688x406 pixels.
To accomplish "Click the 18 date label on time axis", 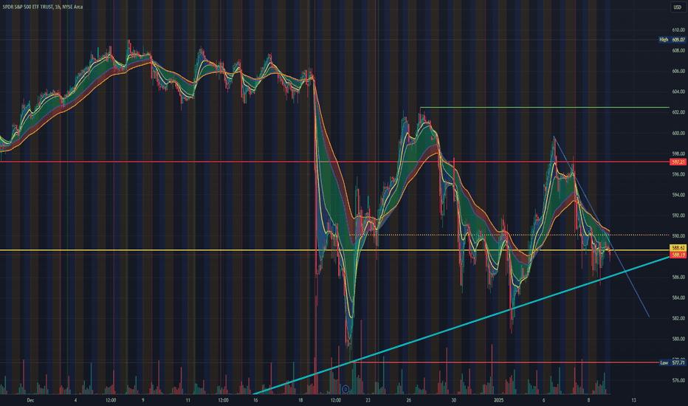I will [x=300, y=400].
